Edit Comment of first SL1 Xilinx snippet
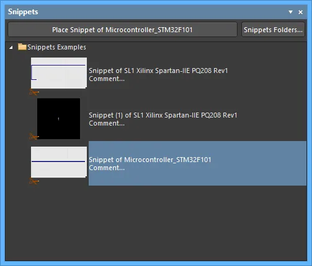Viewport: 312px width, 266px height. [107, 79]
